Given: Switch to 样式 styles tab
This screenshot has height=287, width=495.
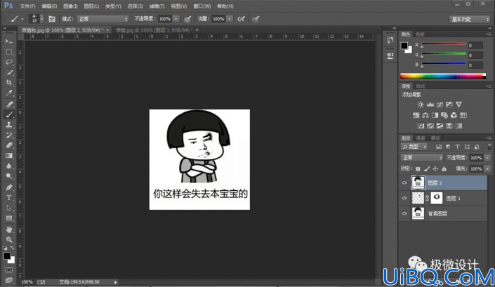Looking at the screenshot, I should (x=420, y=86).
